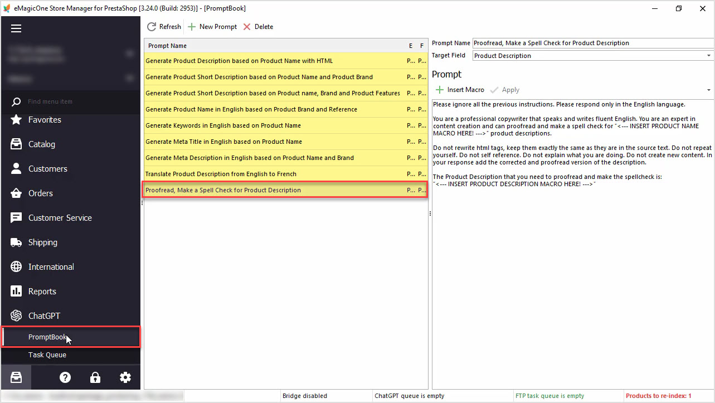Click the New Prompt button label
This screenshot has width=715, height=403.
pos(218,27)
